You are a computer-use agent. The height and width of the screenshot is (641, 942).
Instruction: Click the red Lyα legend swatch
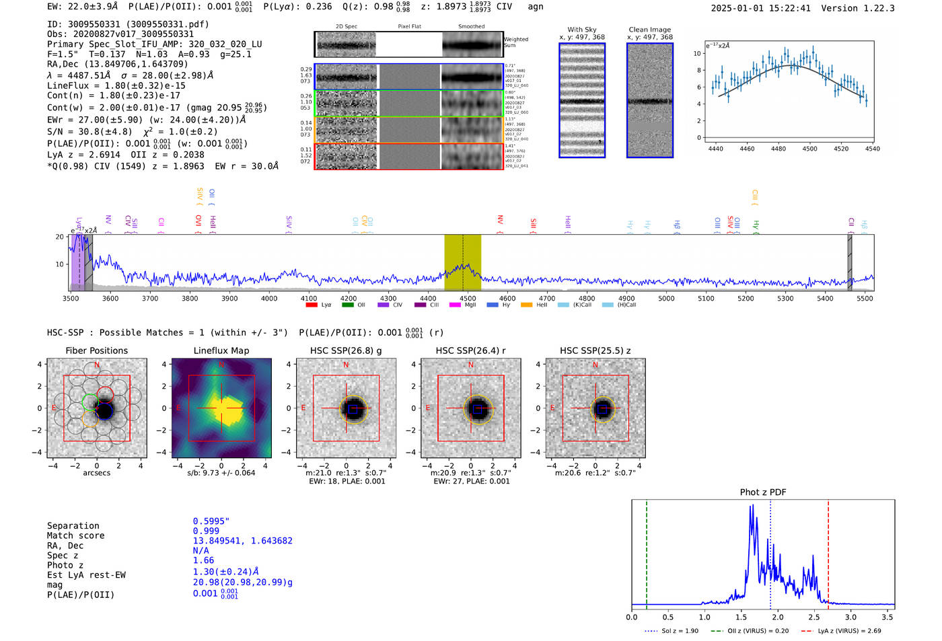(311, 305)
